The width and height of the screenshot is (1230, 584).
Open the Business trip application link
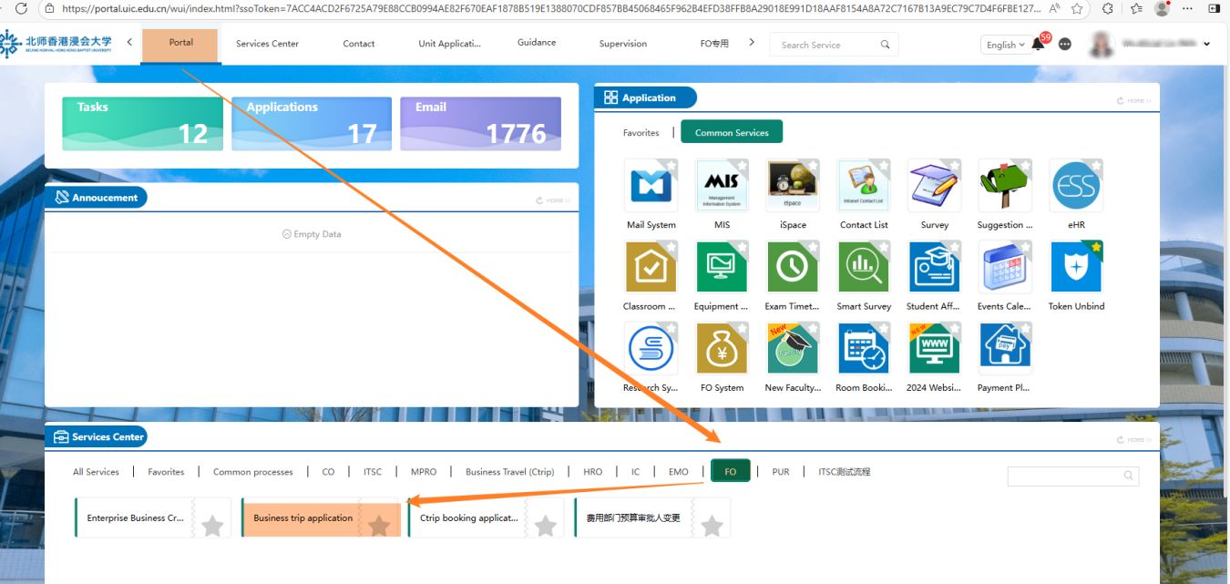pos(302,518)
